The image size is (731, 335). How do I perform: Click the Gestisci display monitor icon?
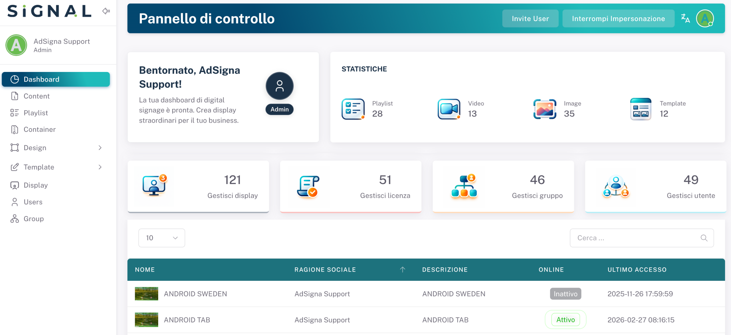[154, 185]
